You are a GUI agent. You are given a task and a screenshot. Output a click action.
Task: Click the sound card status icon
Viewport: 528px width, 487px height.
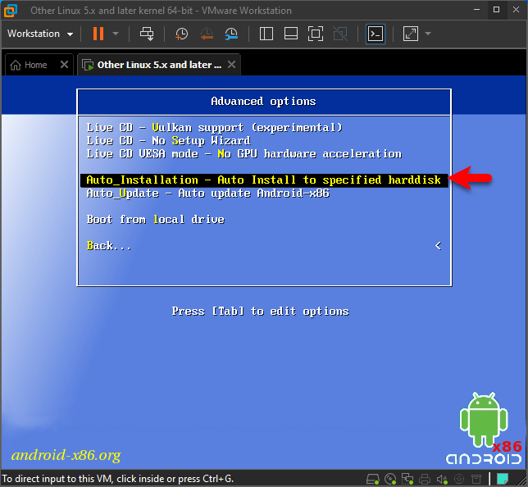442,479
